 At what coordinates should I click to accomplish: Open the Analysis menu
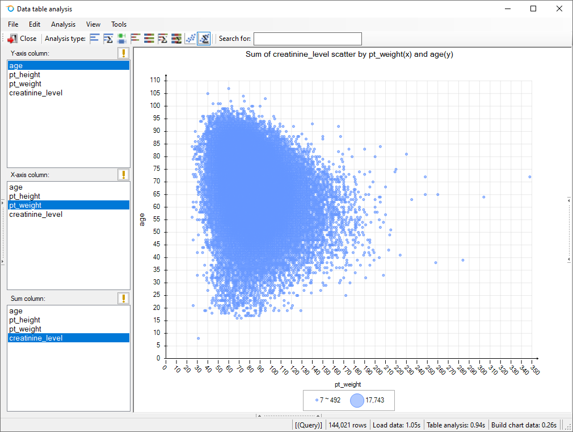coord(63,24)
